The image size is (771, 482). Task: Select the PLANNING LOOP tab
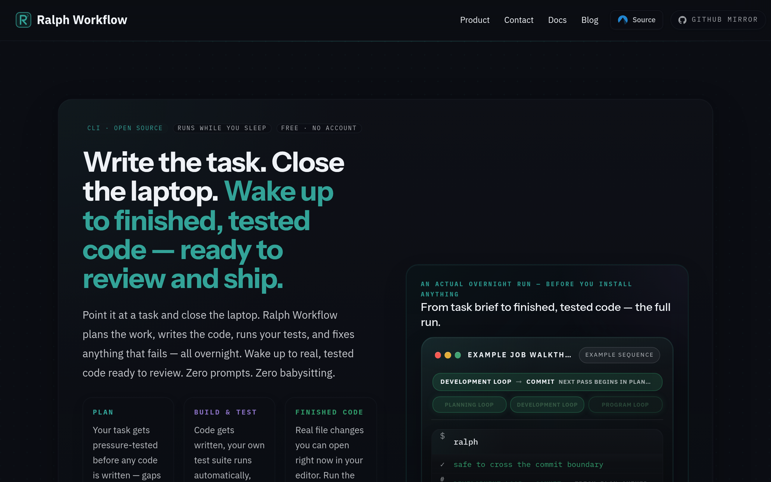pos(469,405)
